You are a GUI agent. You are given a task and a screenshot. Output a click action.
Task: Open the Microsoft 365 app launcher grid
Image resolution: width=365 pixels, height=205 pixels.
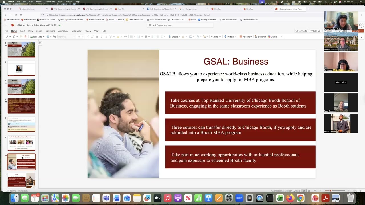coord(6,25)
